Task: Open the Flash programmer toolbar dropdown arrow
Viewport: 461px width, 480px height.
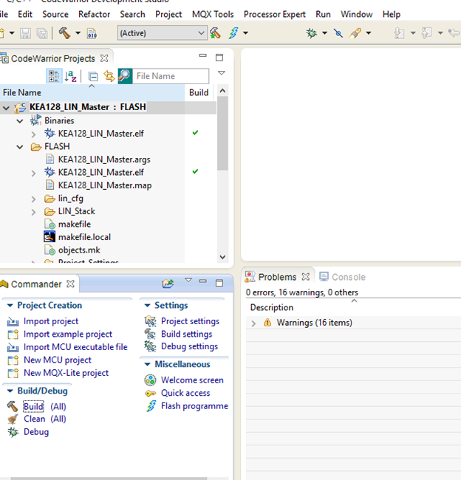Action: point(246,33)
